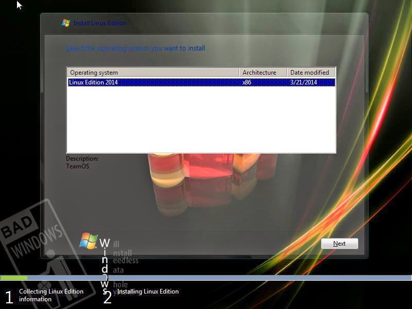Click the installation progress bar

[206, 278]
